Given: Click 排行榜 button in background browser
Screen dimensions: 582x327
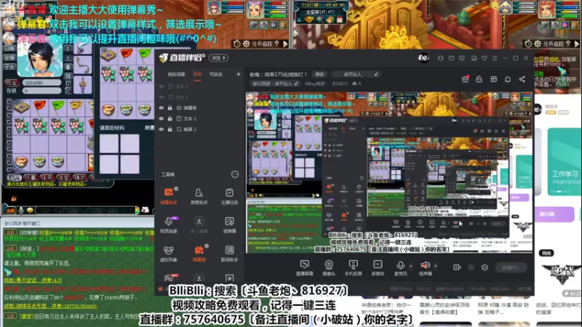Looking at the screenshot, I should click(555, 214).
